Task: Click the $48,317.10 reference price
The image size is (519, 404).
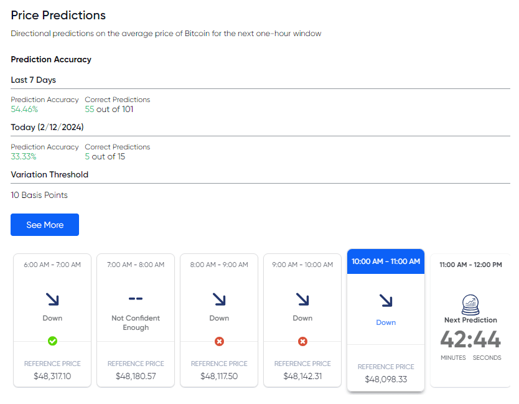Action: 52,376
